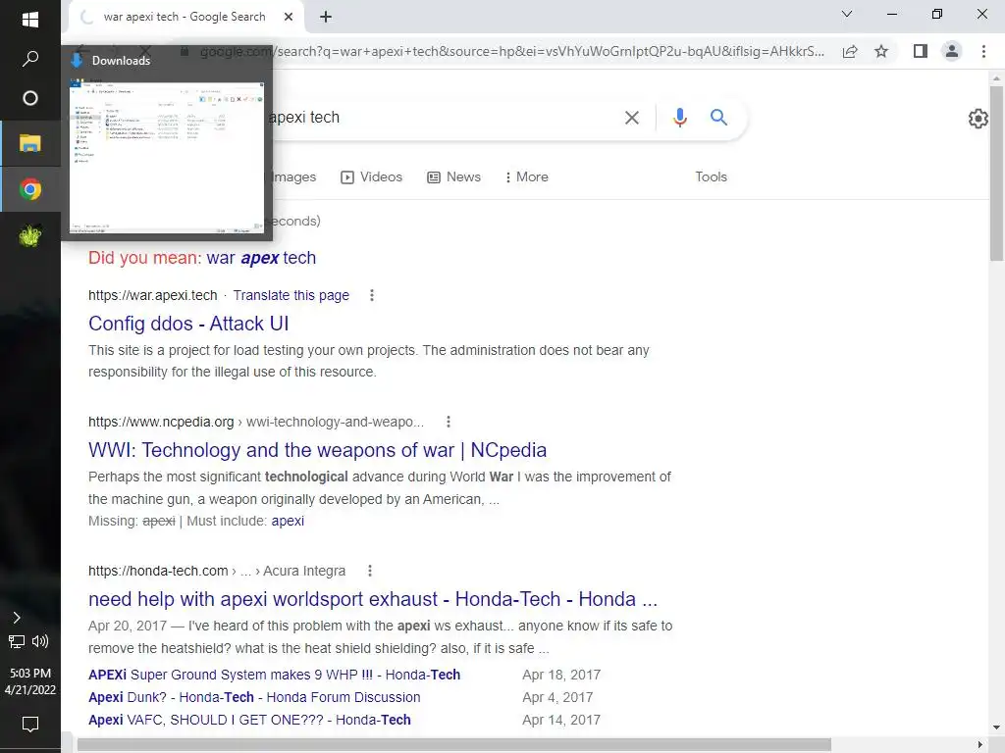Open network status tray icon

[17, 641]
